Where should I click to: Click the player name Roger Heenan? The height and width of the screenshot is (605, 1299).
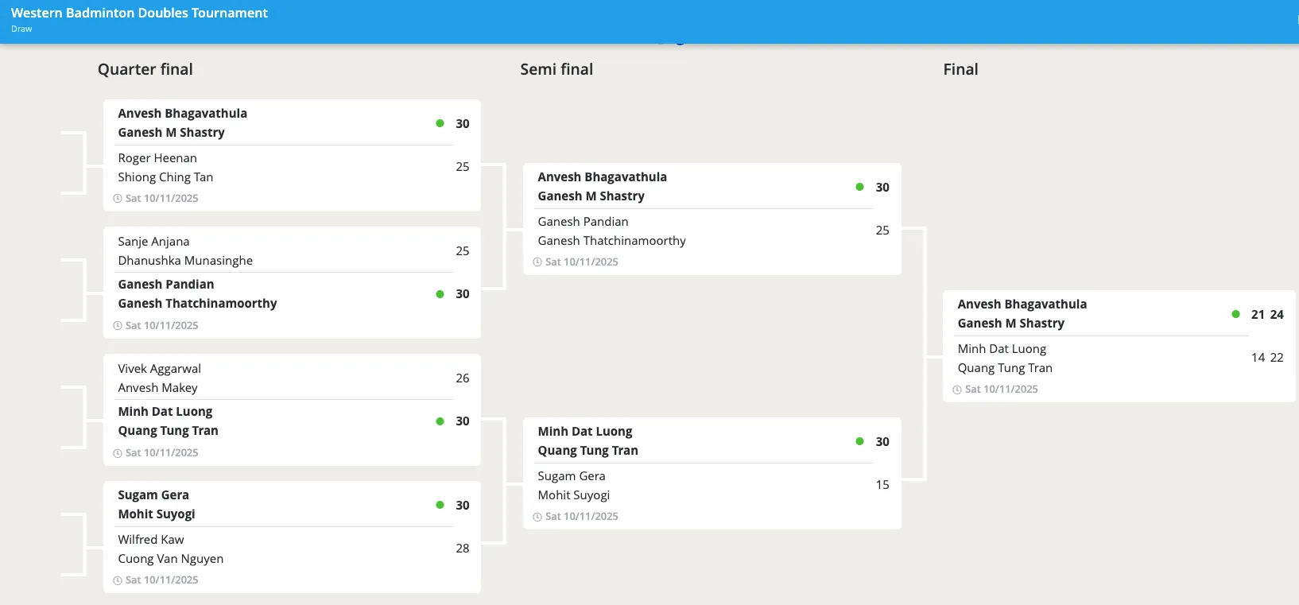point(157,157)
